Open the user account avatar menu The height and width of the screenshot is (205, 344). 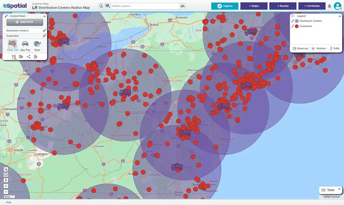coord(337,6)
